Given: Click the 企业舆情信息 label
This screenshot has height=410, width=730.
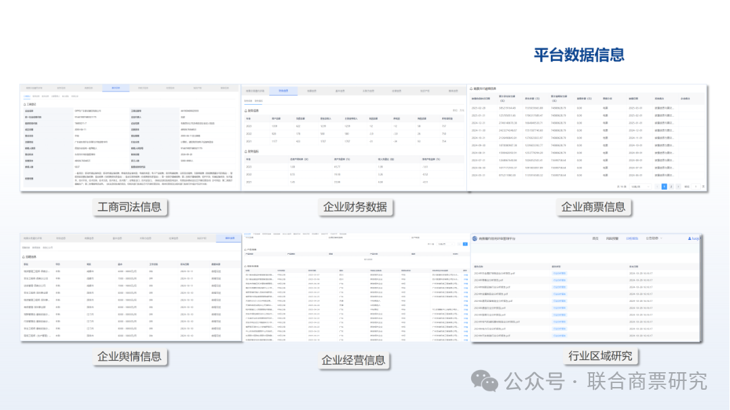Looking at the screenshot, I should 129,356.
